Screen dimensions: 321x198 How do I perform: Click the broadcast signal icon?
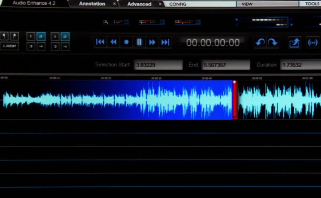(312, 42)
